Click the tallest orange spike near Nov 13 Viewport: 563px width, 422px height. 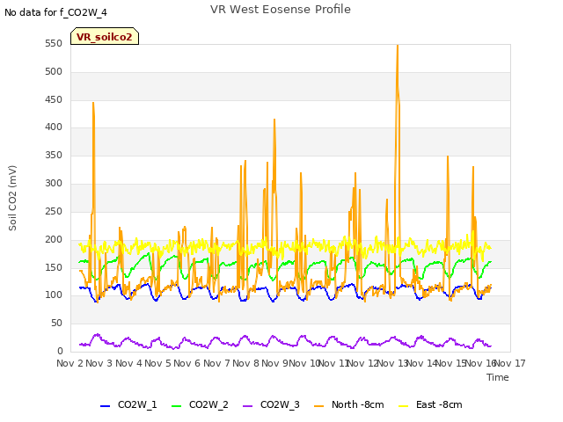pos(398,46)
